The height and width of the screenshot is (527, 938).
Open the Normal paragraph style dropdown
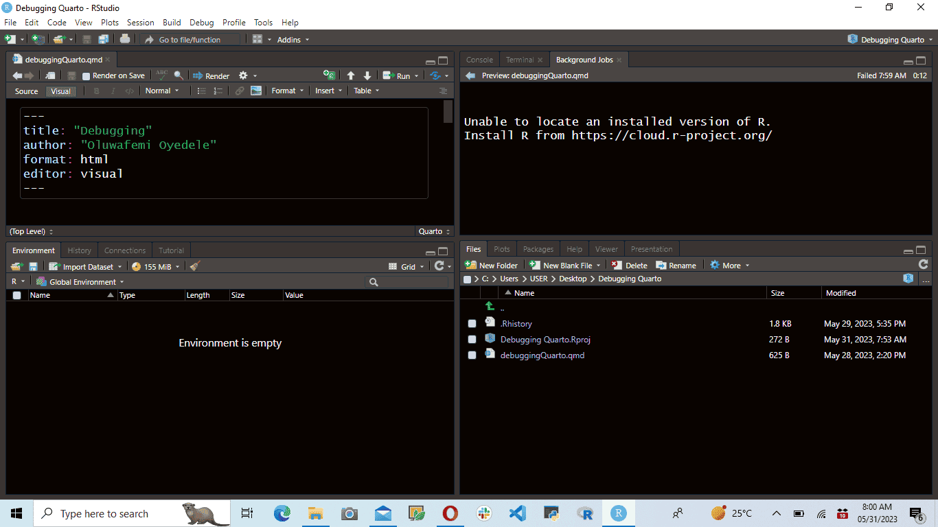[163, 90]
